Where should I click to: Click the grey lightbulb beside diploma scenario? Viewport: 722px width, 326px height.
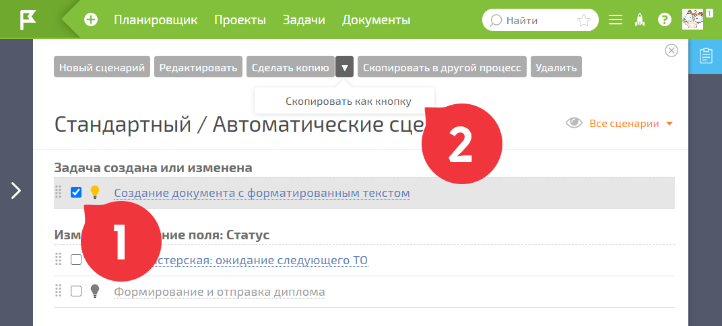pos(94,291)
